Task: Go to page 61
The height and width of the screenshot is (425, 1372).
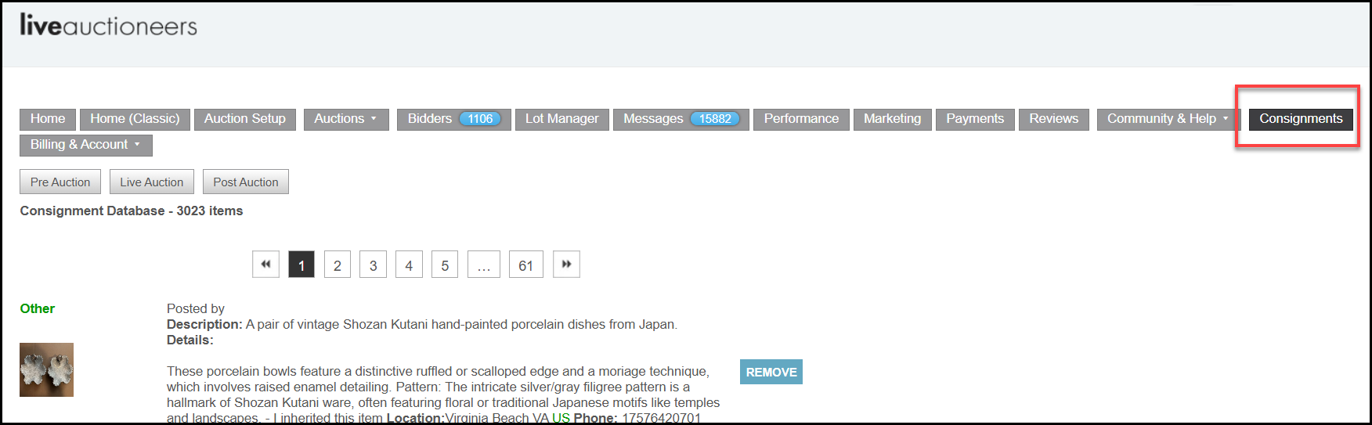Action: click(x=526, y=265)
